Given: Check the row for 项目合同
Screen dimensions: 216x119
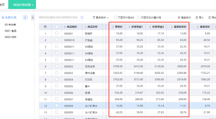Looking at the screenshot, I should click(56, 66).
